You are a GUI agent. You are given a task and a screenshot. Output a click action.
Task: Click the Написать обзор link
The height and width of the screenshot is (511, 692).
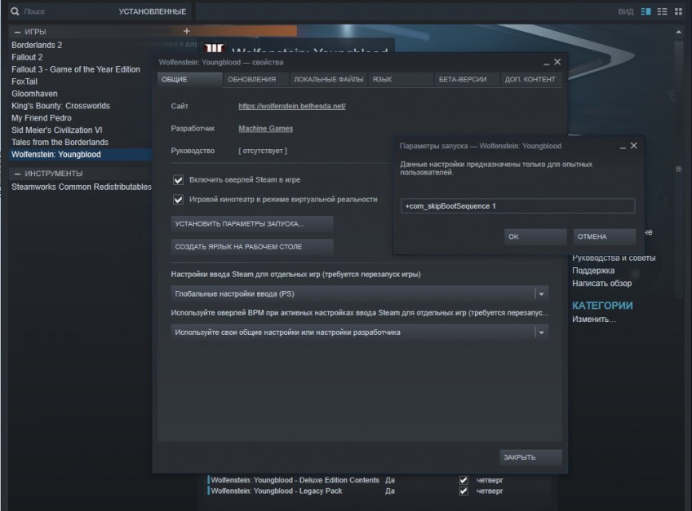tap(601, 284)
